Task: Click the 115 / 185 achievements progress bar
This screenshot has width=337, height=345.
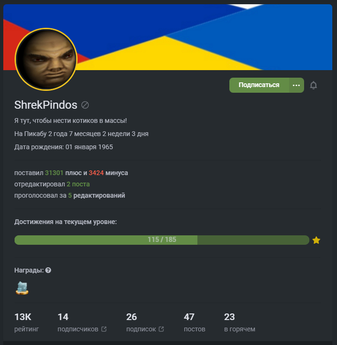Action: (x=162, y=240)
